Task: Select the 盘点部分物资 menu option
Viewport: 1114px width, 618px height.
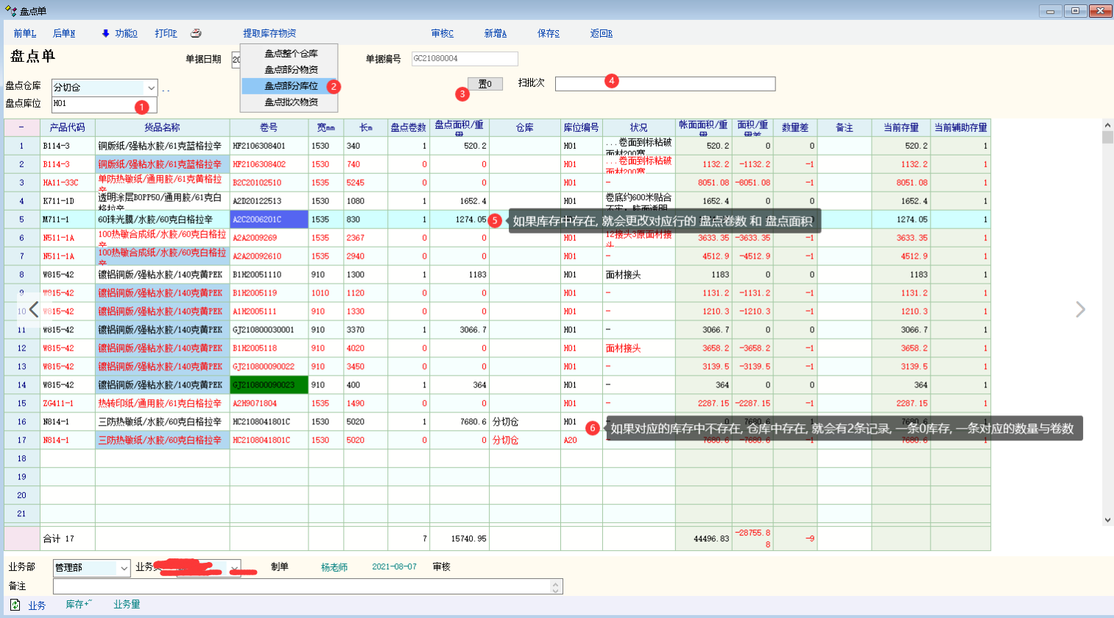Action: [x=291, y=70]
